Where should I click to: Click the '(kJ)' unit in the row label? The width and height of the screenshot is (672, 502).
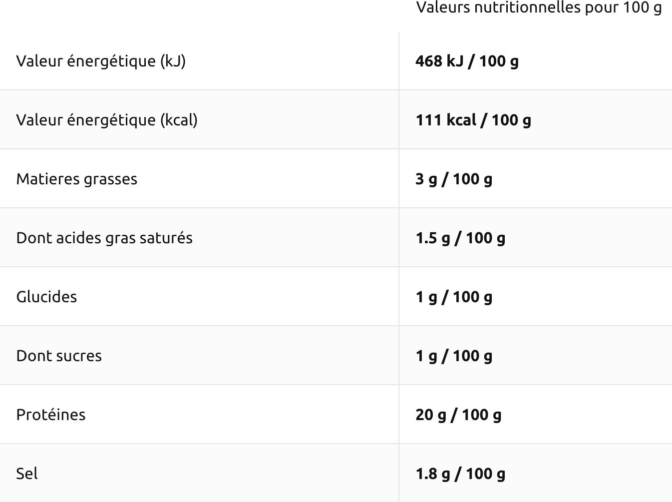pos(173,61)
